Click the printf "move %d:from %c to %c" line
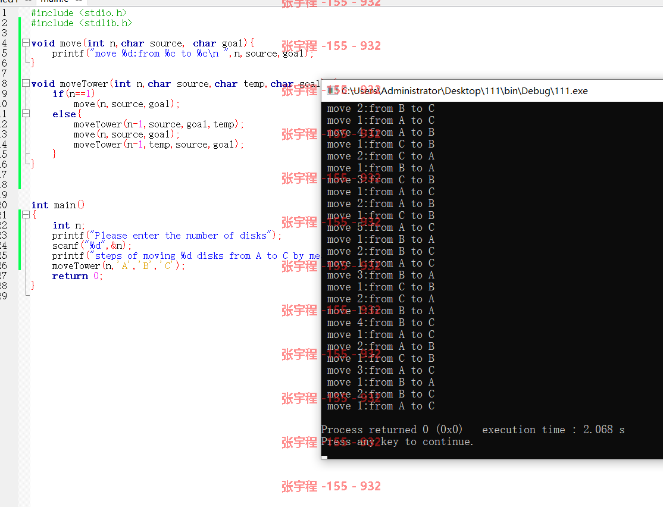Screen dimensions: 663x507 [x=183, y=54]
